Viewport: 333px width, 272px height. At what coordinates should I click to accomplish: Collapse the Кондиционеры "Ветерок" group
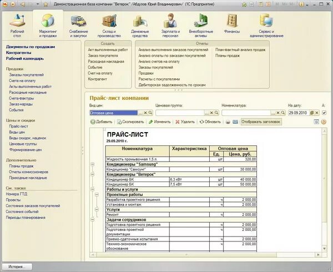92,174
